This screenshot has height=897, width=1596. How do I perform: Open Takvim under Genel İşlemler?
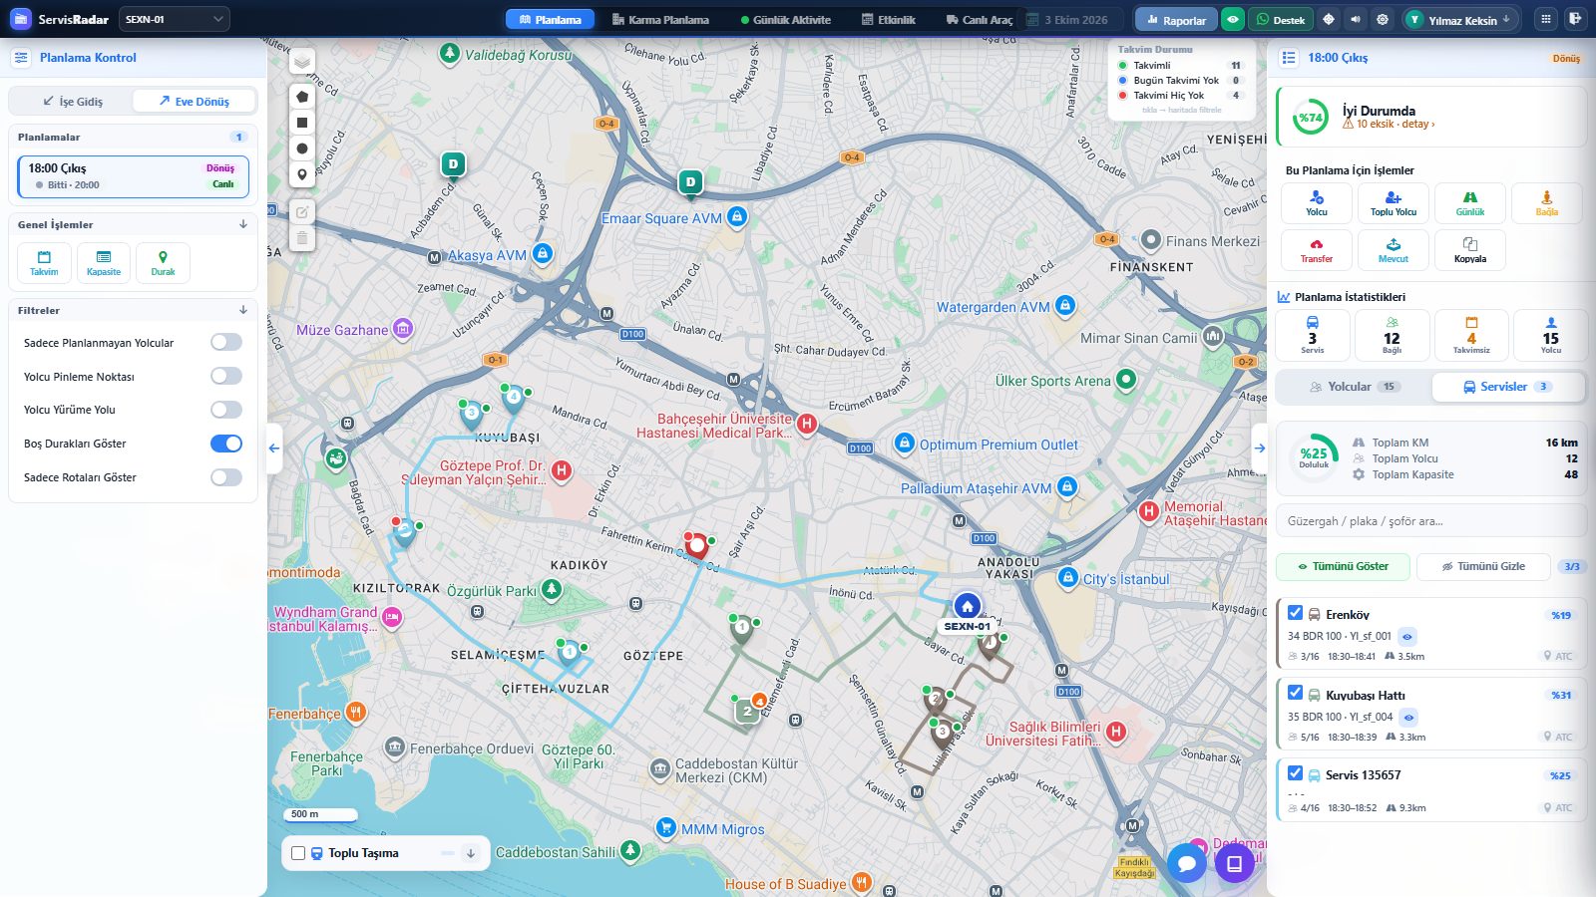[44, 263]
